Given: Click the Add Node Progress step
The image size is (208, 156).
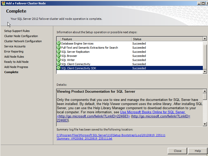Looking at the screenshot, I should coord(16,67).
